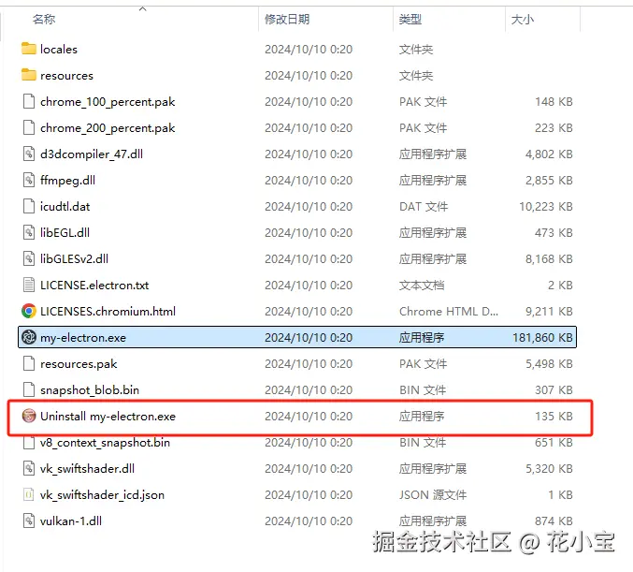Click the 10,223 KB size of icudtl.dat
633x572 pixels.
545,207
